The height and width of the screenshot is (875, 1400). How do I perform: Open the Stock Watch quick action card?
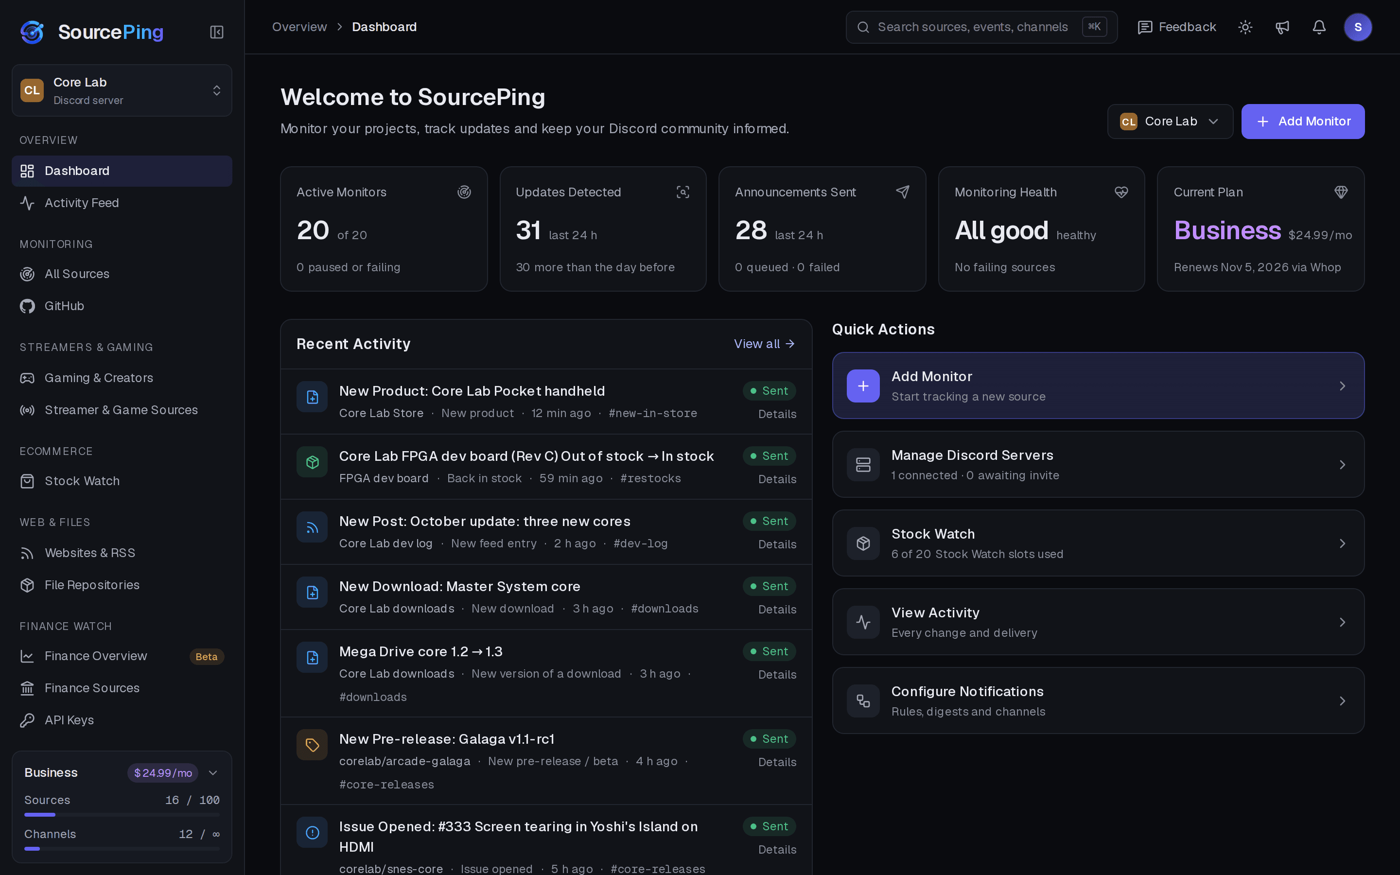pos(1098,543)
